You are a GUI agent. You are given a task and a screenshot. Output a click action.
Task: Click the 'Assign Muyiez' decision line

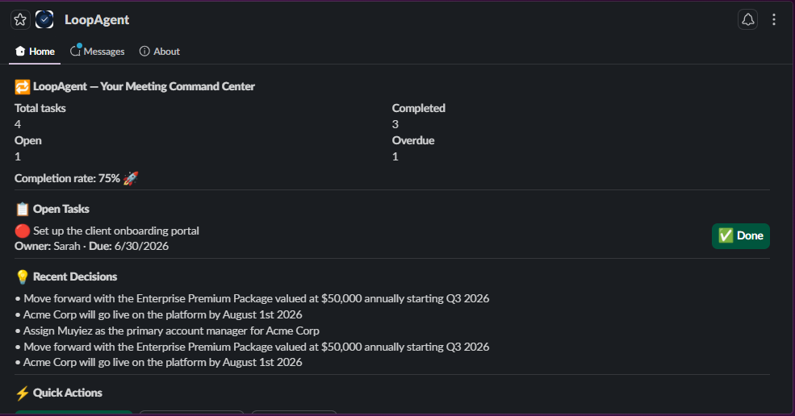tap(167, 331)
